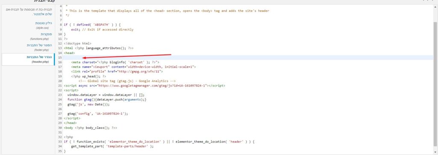Viewport: 438px width, 155px height.
Task: Click the defined('ABSPATH') if line
Action: coord(92,25)
